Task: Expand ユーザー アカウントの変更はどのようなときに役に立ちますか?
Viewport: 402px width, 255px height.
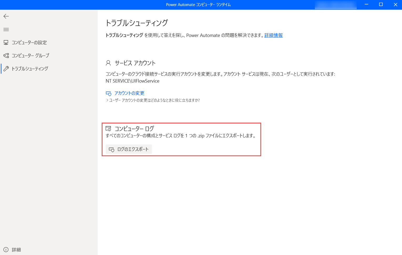Action: [x=154, y=100]
